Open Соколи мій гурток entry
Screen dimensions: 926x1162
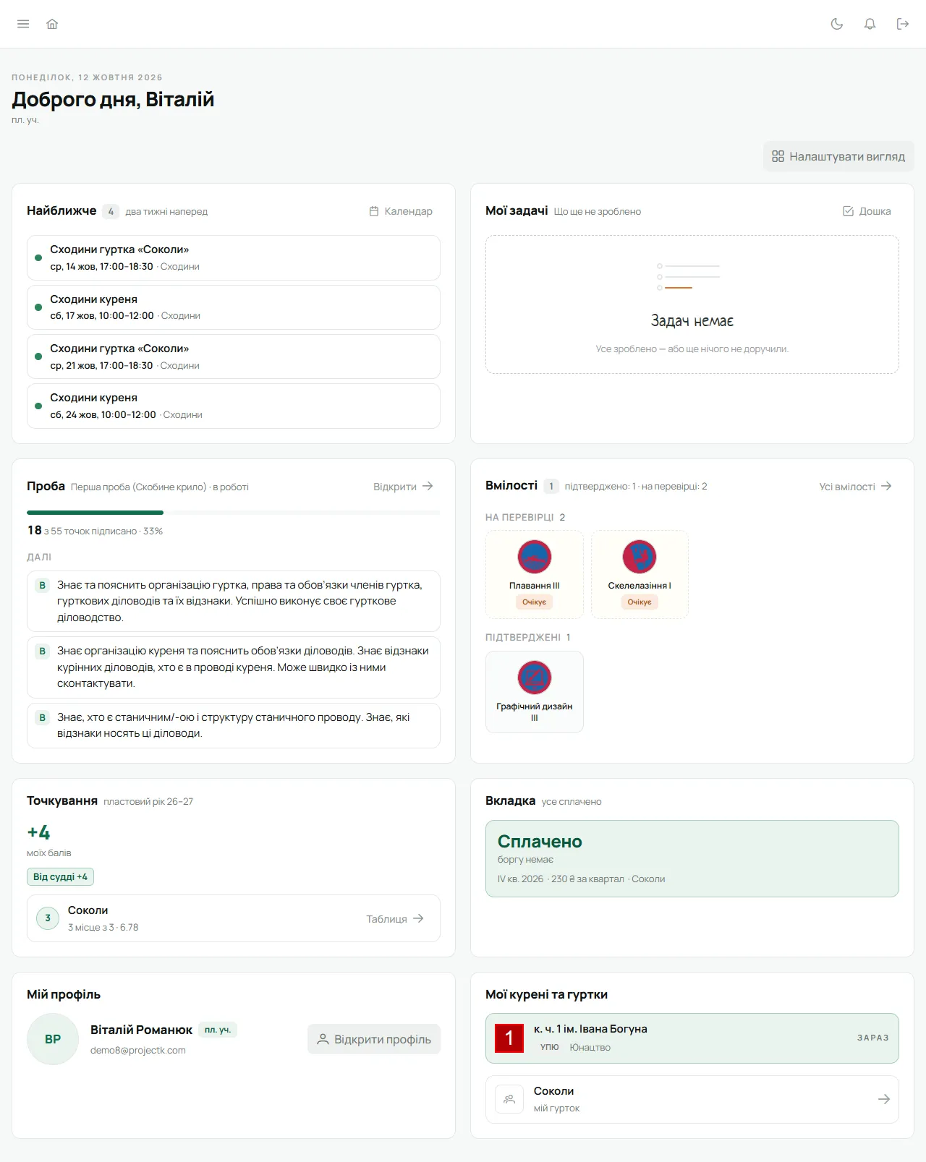coord(692,1099)
